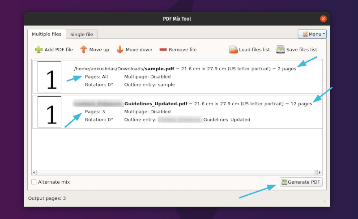Click the Save files list icon
Image resolution: width=358 pixels, height=219 pixels.
coord(281,50)
